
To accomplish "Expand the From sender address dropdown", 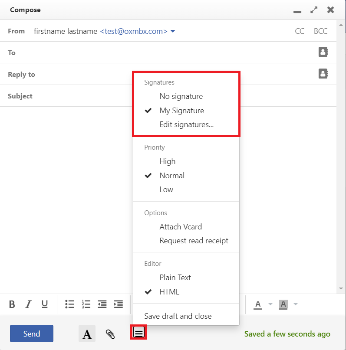I will coord(173,31).
